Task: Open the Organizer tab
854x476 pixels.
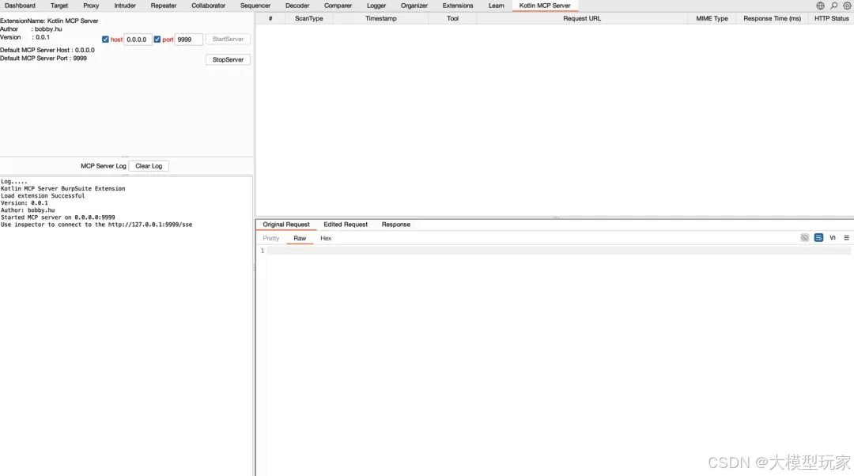Action: coord(414,6)
